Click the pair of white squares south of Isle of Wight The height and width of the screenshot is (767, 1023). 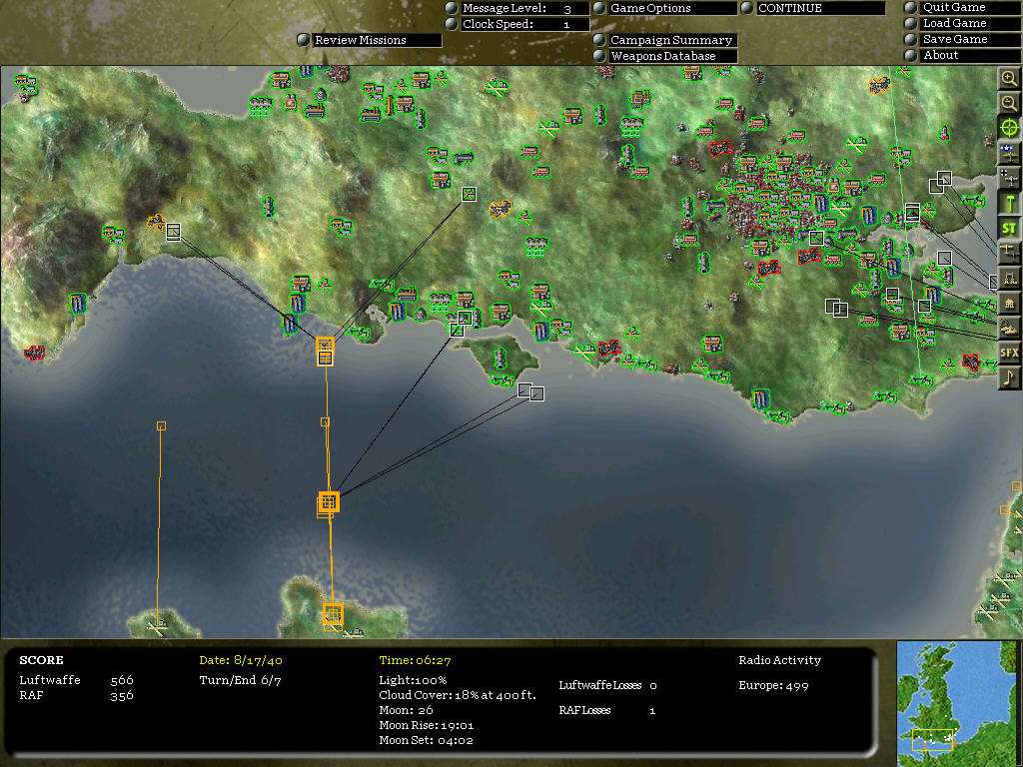point(530,391)
